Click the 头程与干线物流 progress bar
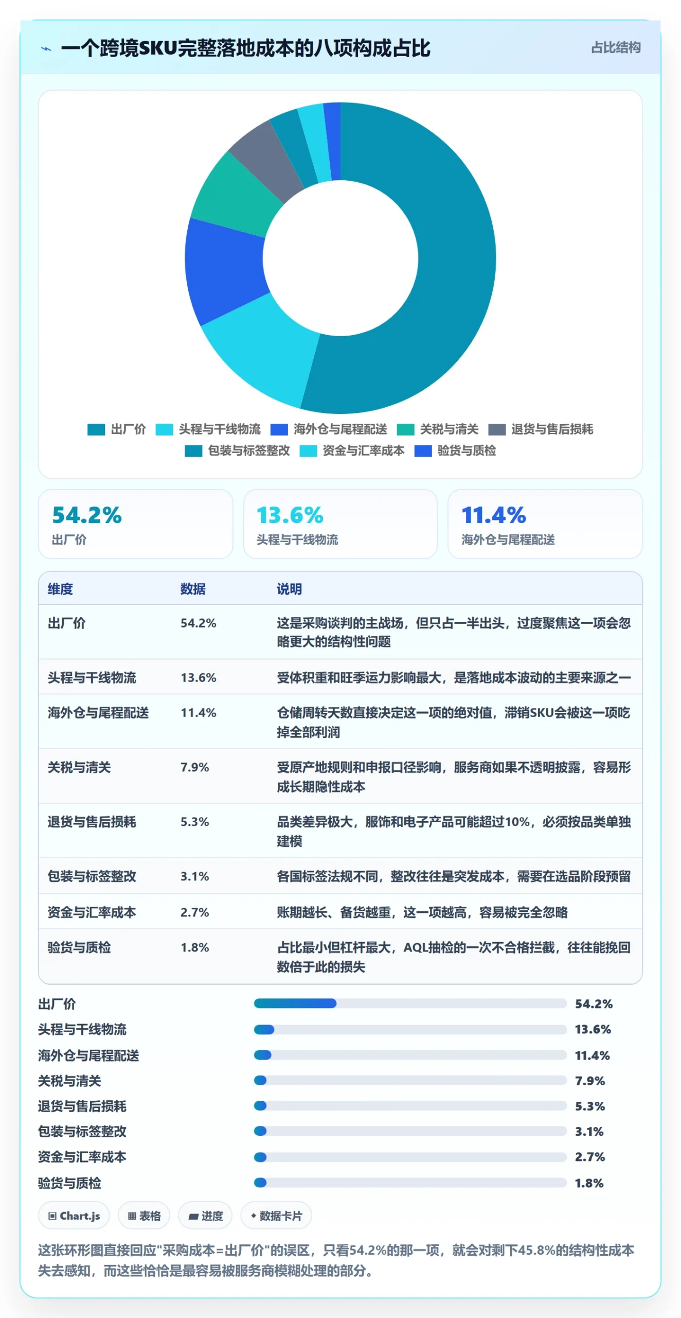This screenshot has height=1318, width=681. pos(410,1030)
